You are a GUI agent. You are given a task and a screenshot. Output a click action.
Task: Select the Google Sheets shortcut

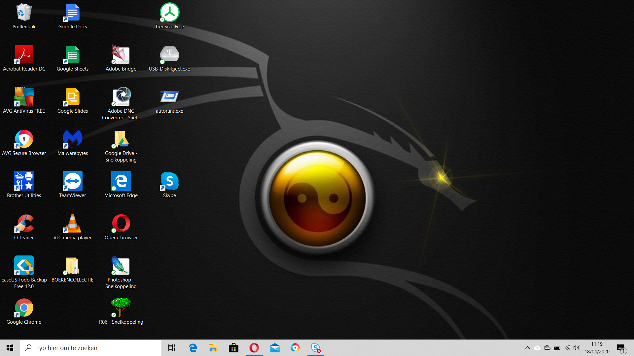(72, 55)
